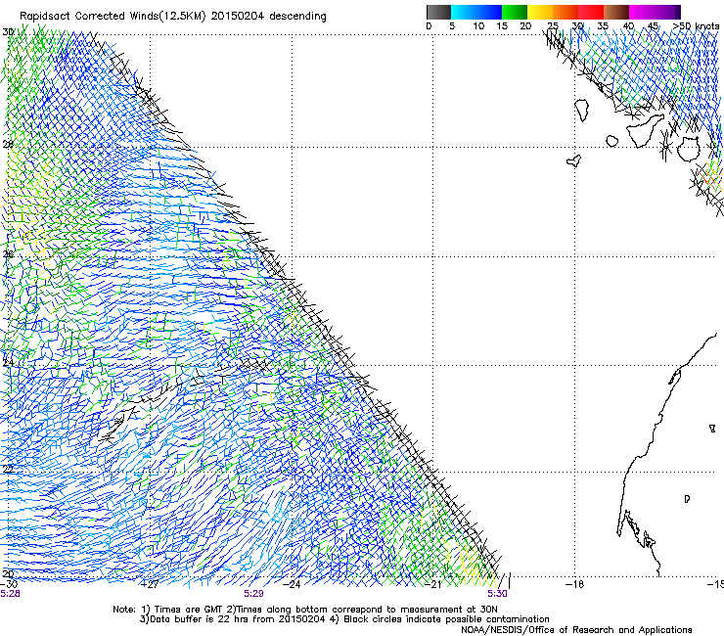The image size is (724, 636).
Task: Click the latitude label '30' at top left
Action: pos(8,32)
